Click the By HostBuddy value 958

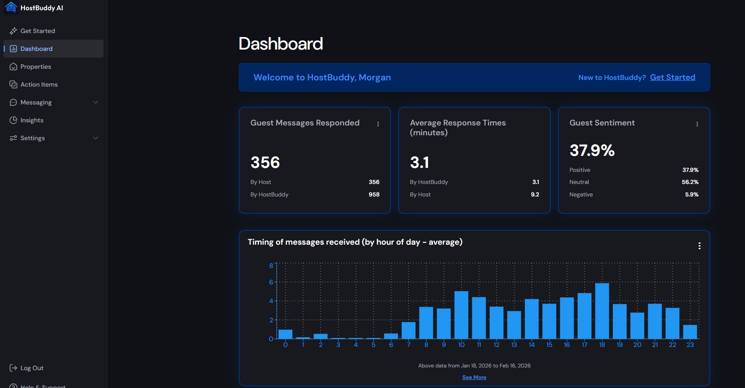374,195
